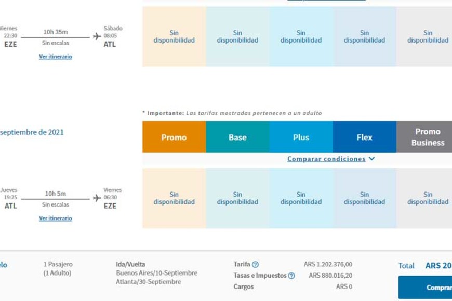Click Promo cell of the 19:25 ATL flight
Screen dimensions: 452x301
(174, 198)
